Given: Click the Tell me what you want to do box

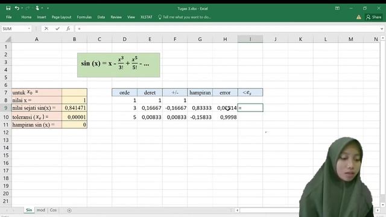Looking at the screenshot, I should (x=185, y=17).
